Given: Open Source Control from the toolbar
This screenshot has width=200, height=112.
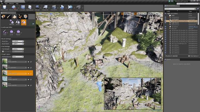Looking at the screenshot, I should tap(13, 8).
